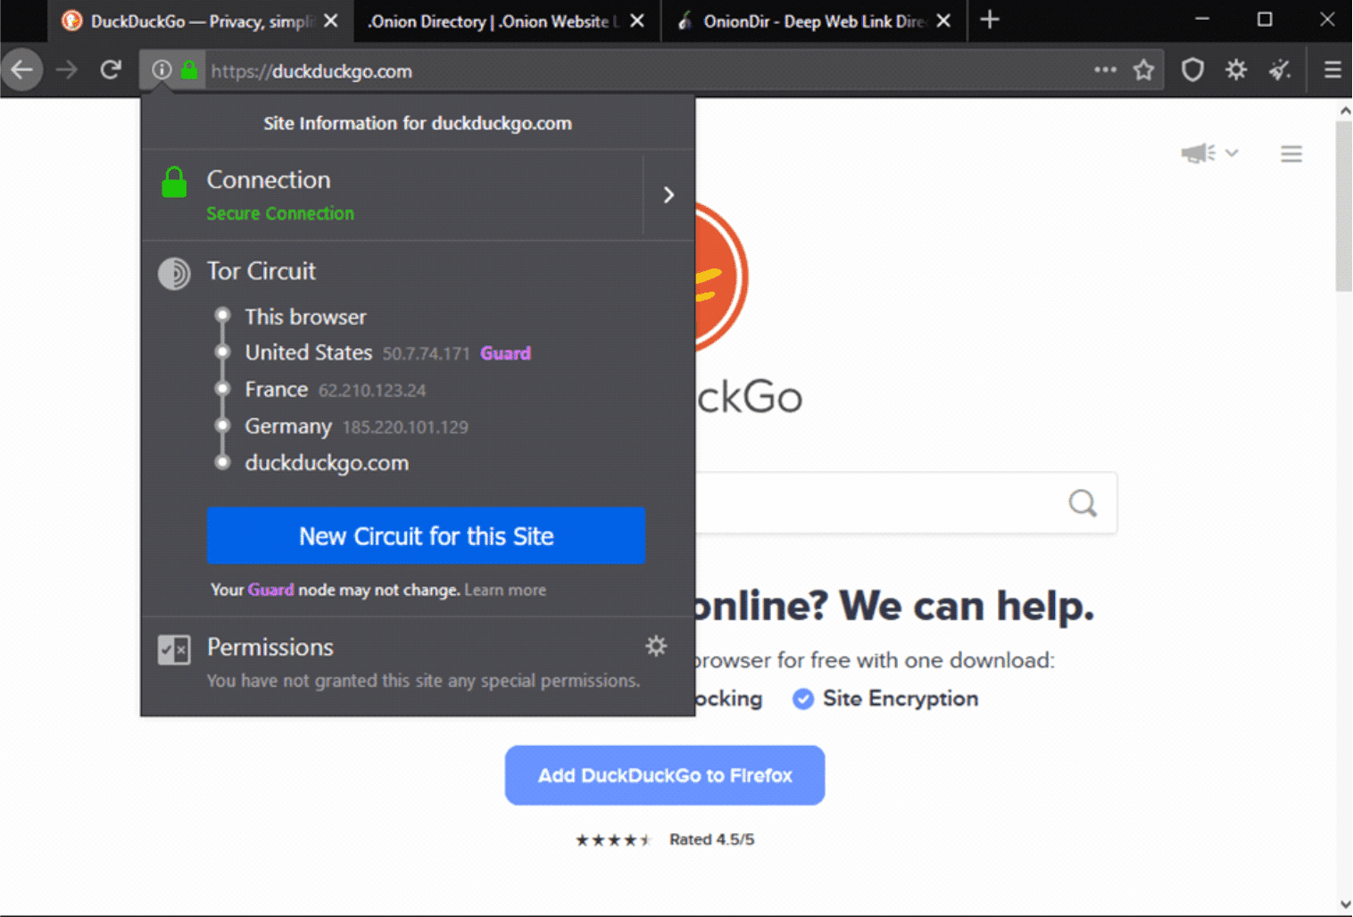Open a new tab with plus button
The image size is (1353, 917).
(990, 20)
